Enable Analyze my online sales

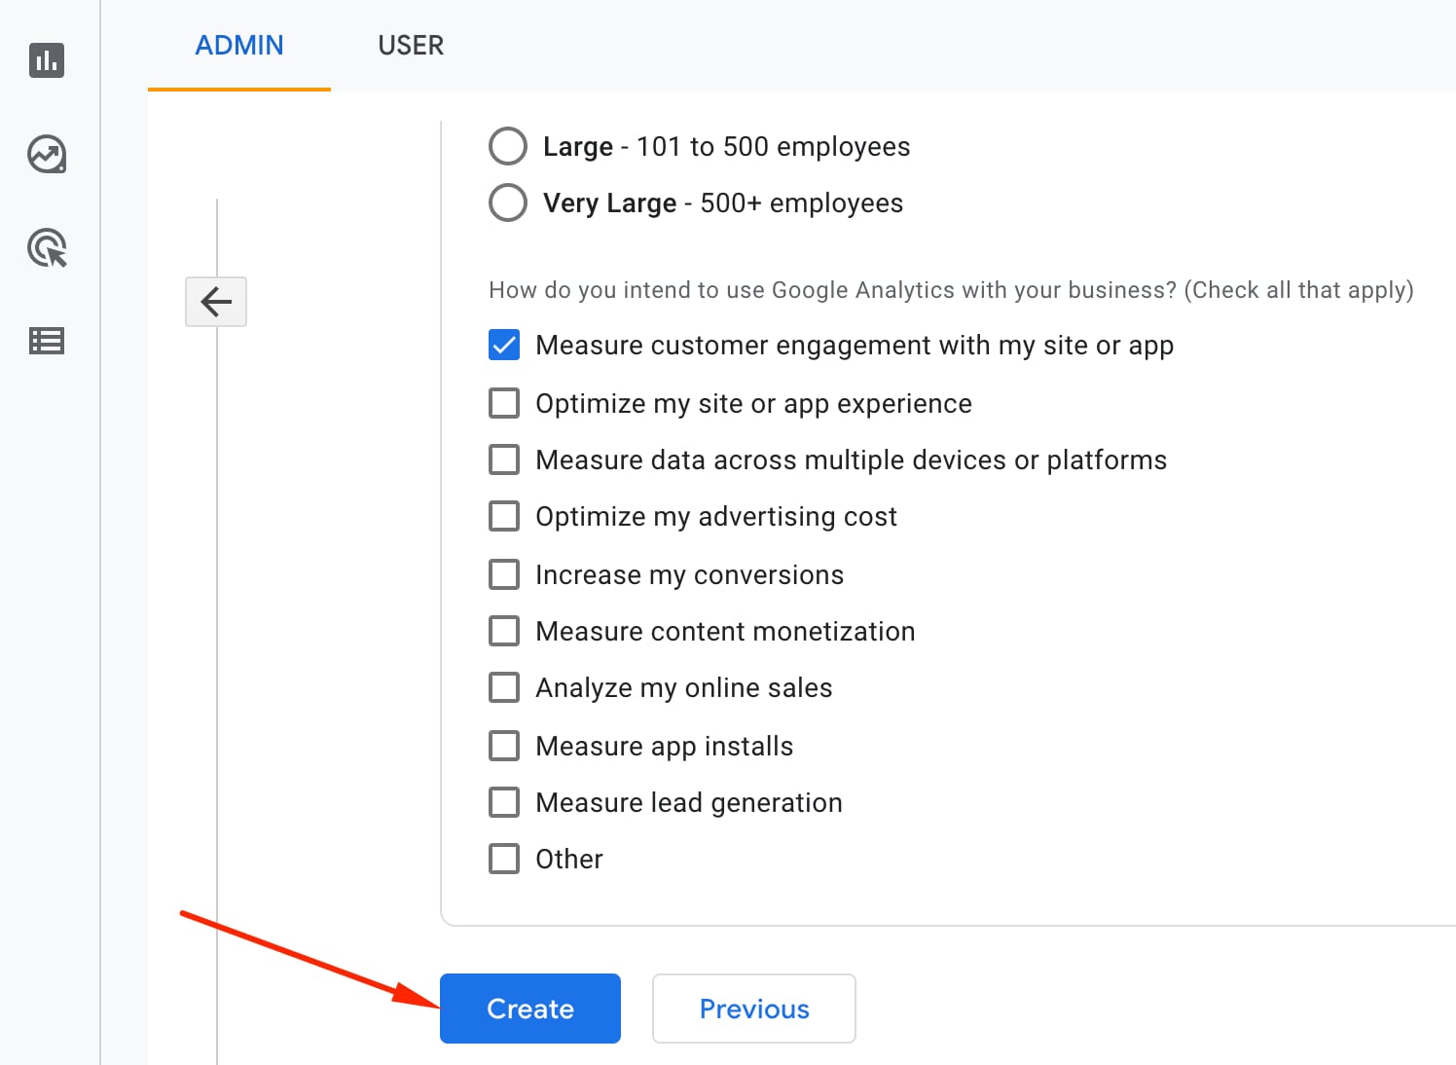click(503, 687)
